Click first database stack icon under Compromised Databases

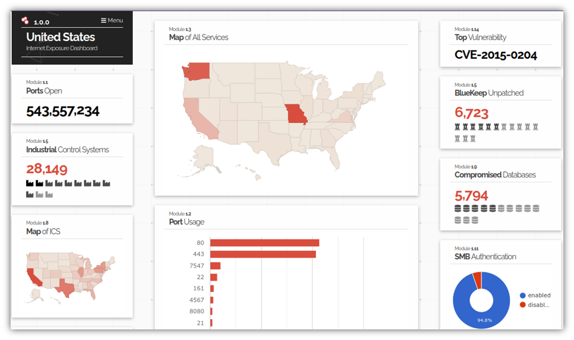pos(458,208)
